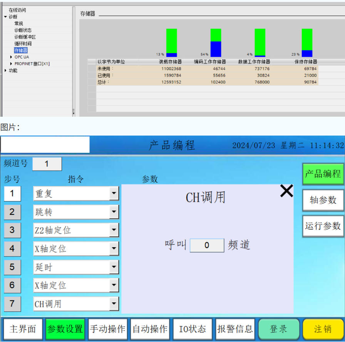Switch to the 手动操作 tab
Image resolution: width=345 pixels, height=342 pixels.
pyautogui.click(x=107, y=329)
